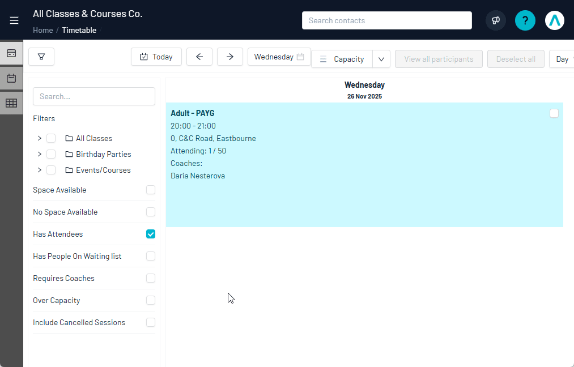
Task: Open the Capacity dropdown arrow
Action: point(381,59)
